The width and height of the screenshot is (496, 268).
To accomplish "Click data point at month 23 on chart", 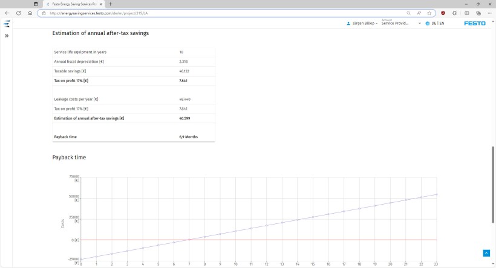I will click(x=437, y=194).
